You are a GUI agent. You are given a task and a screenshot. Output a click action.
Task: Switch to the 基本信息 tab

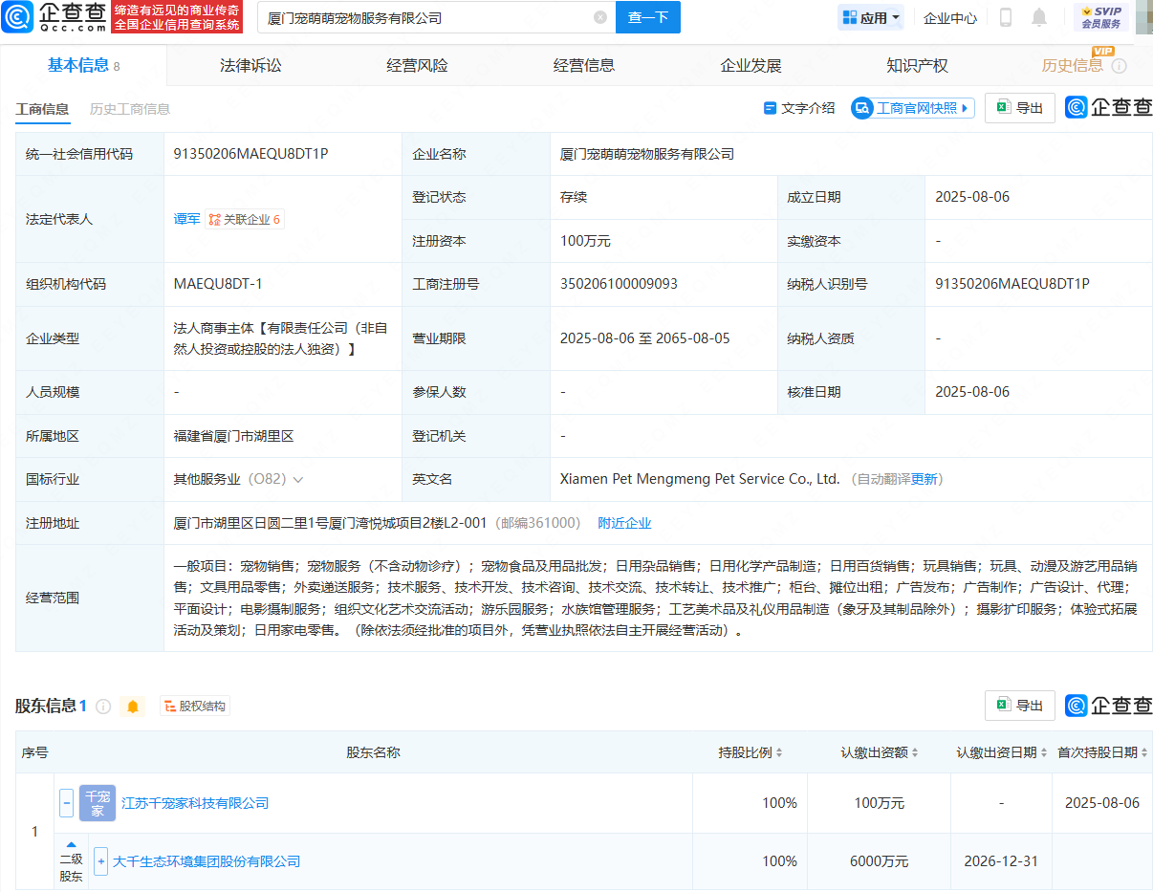(x=83, y=65)
